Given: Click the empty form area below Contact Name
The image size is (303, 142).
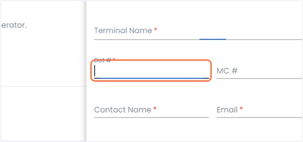Looking at the screenshot, I should [151, 129].
